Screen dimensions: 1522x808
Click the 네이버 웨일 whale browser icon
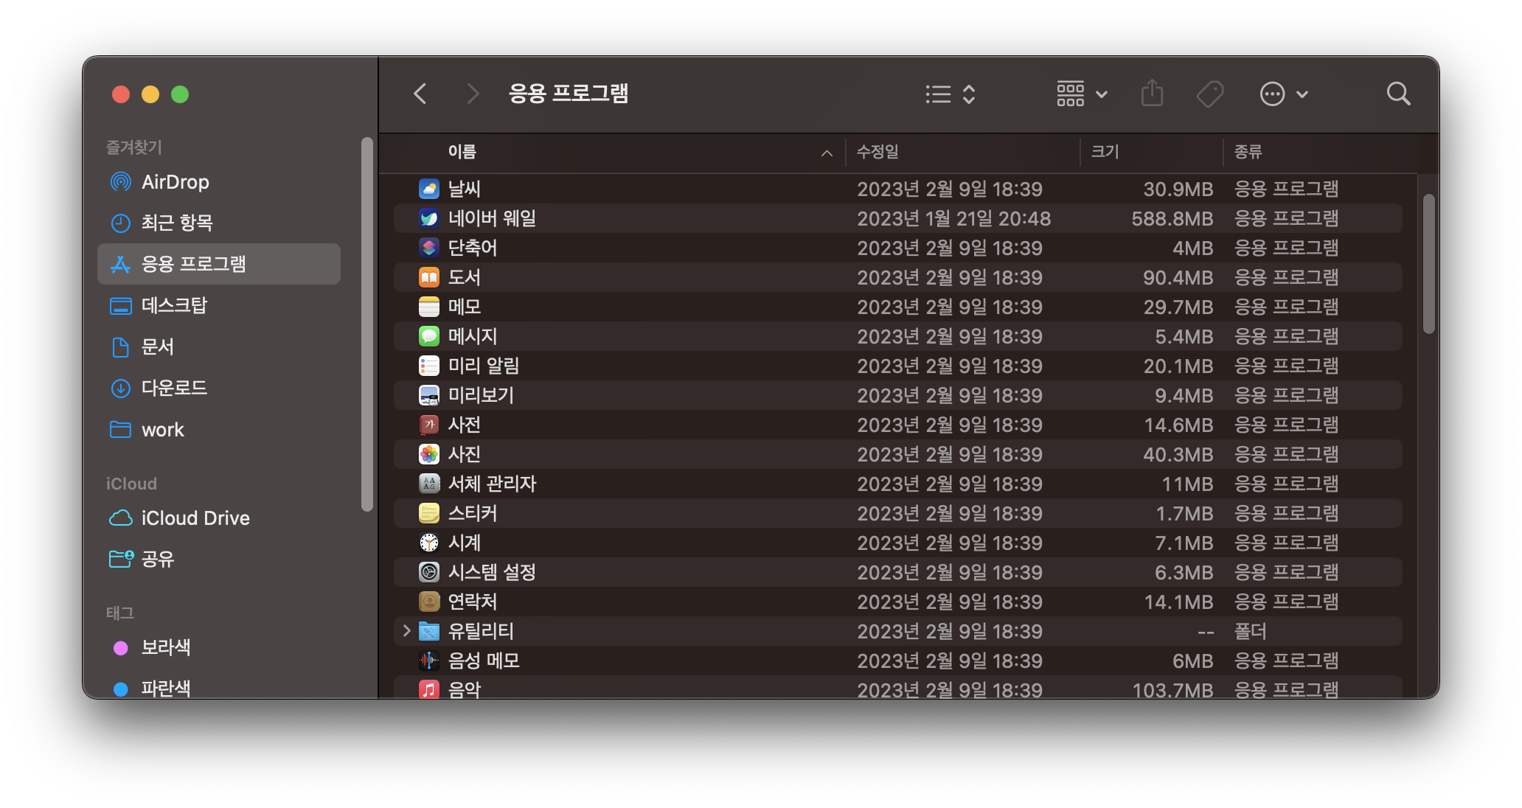428,218
